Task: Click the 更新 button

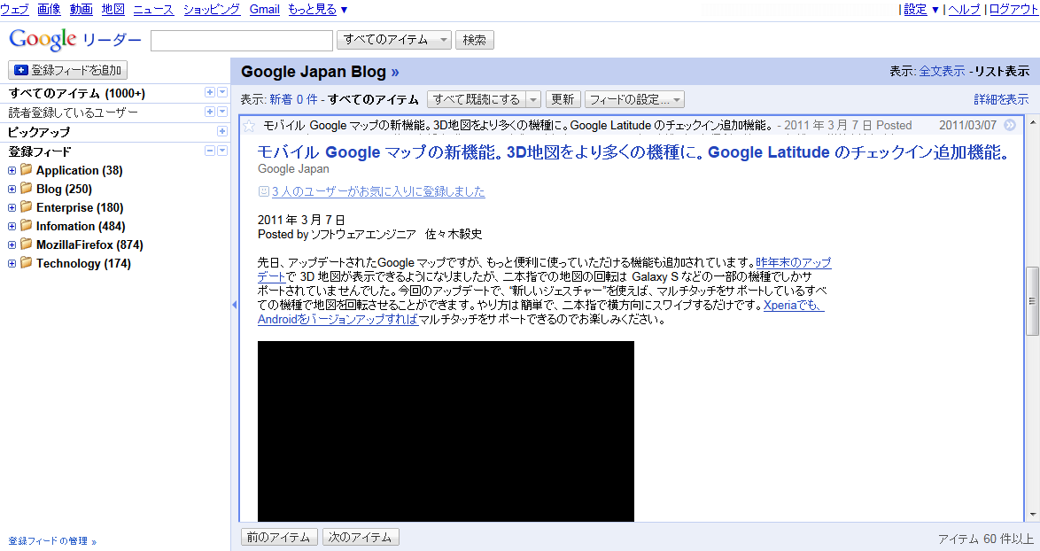Action: coord(563,99)
